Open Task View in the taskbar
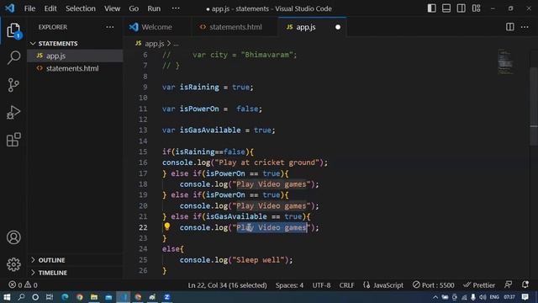This screenshot has height=303, width=538. pyautogui.click(x=50, y=297)
